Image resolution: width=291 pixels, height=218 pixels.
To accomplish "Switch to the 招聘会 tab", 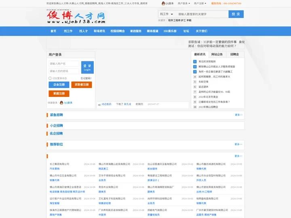I will click(x=234, y=55).
